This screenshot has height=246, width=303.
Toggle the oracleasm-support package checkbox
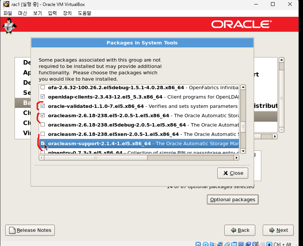point(43,143)
